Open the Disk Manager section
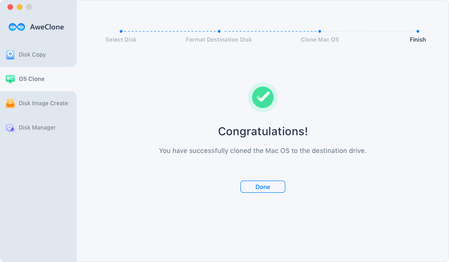 [38, 128]
